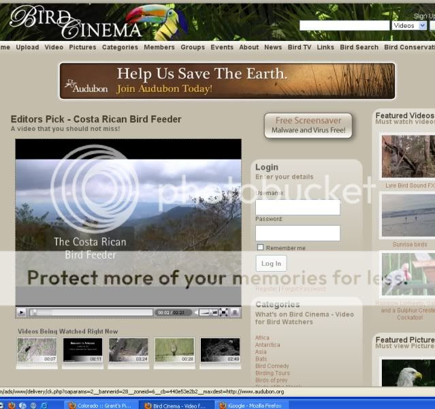435x409 pixels.
Task: Open the Sulphur Crested Cockatoo featured thumbnail
Action: click(408, 274)
